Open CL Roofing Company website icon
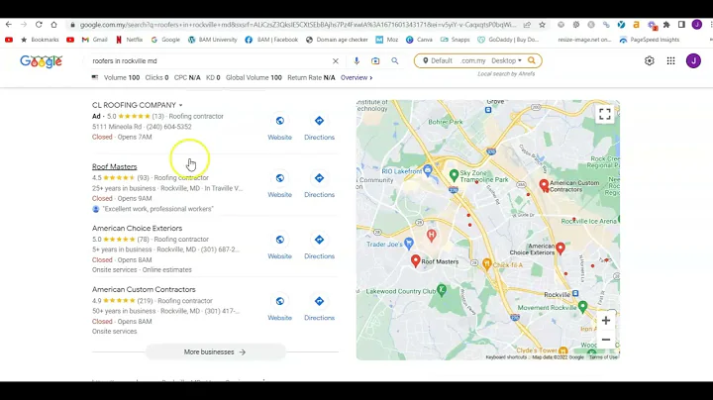713x400 pixels. click(279, 121)
